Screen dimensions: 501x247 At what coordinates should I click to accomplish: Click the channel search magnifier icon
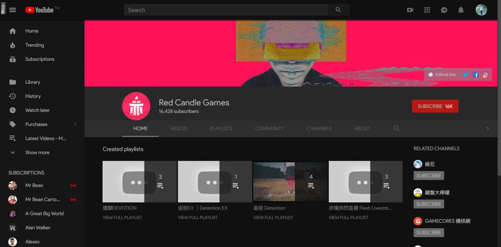point(397,128)
